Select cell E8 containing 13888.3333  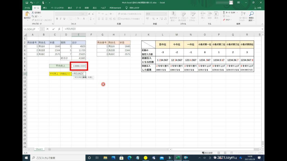(x=79, y=66)
